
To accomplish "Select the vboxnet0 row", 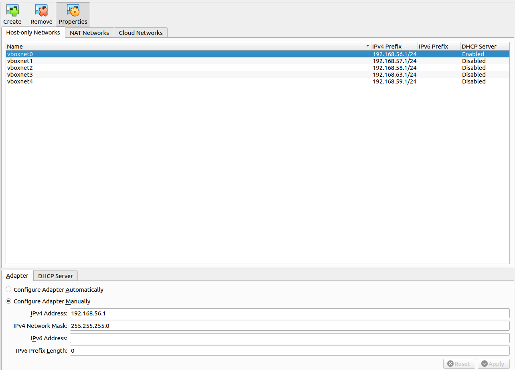I will (x=257, y=54).
